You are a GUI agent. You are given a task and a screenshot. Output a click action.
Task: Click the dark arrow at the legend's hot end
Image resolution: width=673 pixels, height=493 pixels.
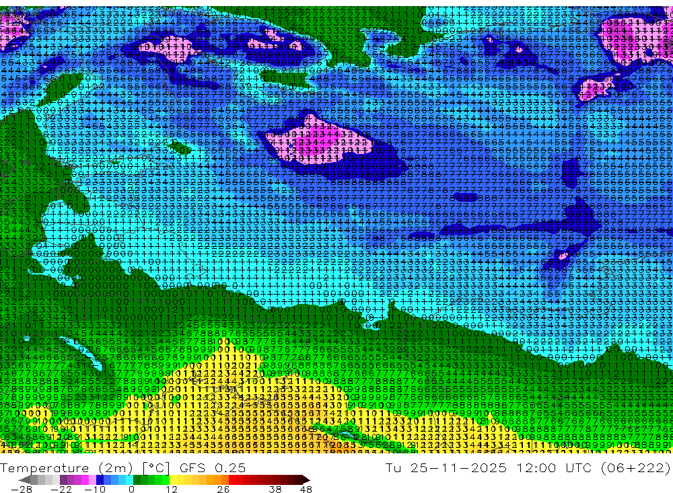point(306,480)
